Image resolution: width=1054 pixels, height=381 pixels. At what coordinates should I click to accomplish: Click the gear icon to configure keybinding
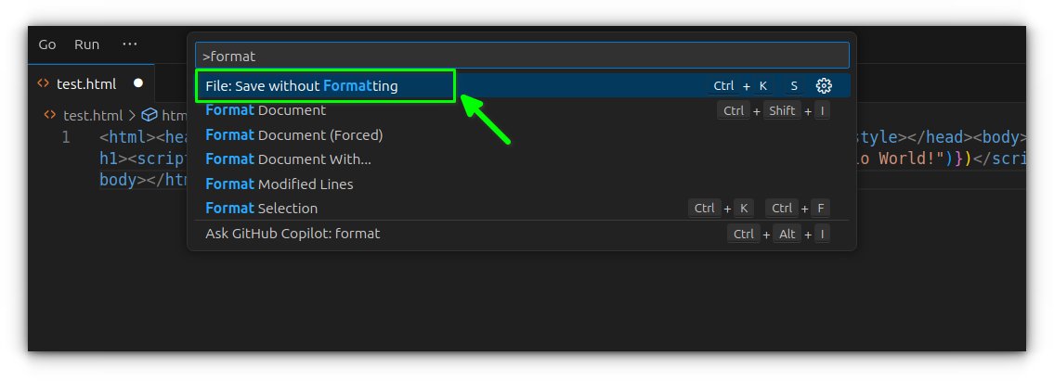pyautogui.click(x=824, y=86)
